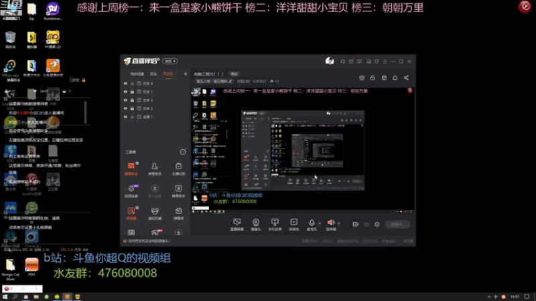
Task: Open the 视频连麦 microphone tool
Action: (x=131, y=191)
